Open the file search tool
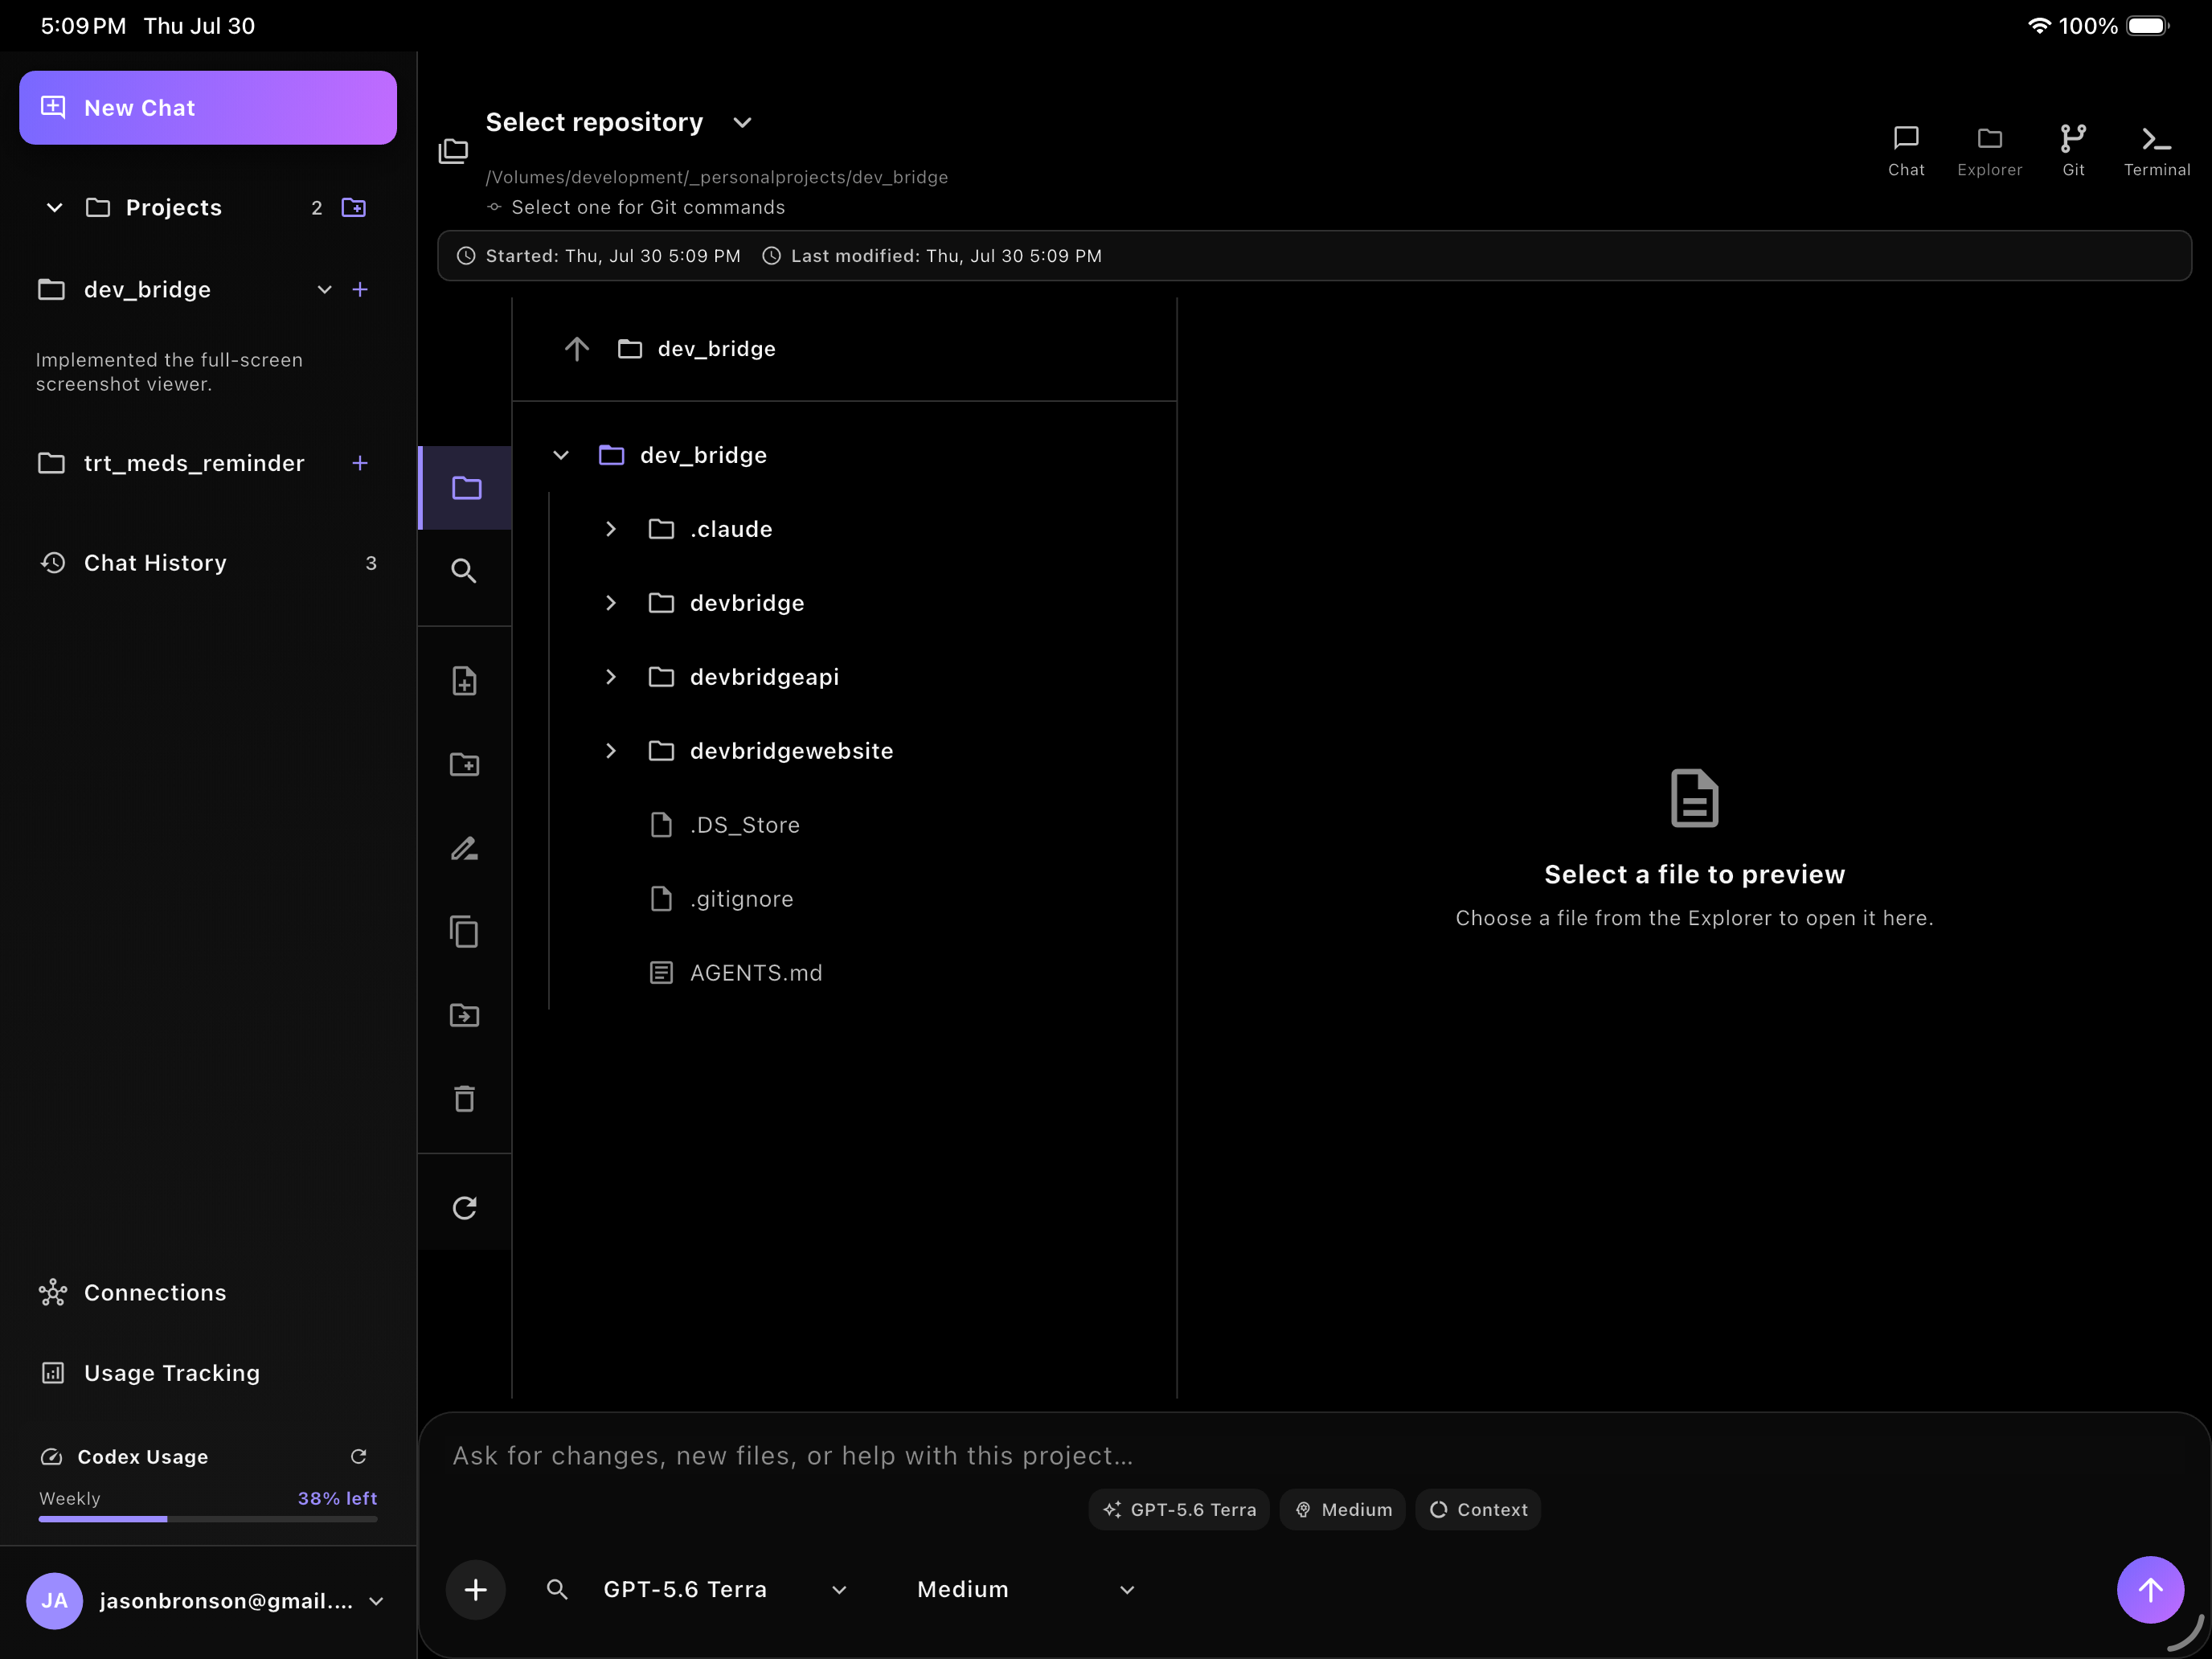The image size is (2212, 1659). point(464,571)
